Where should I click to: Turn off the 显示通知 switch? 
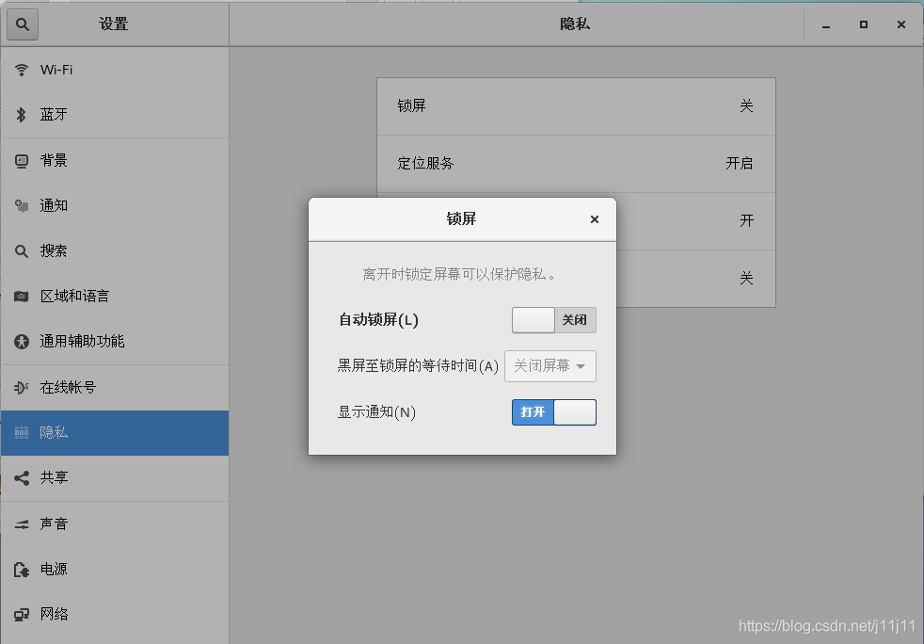554,412
